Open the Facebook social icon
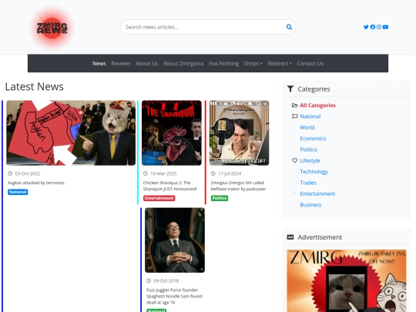The height and width of the screenshot is (312, 416). click(373, 27)
